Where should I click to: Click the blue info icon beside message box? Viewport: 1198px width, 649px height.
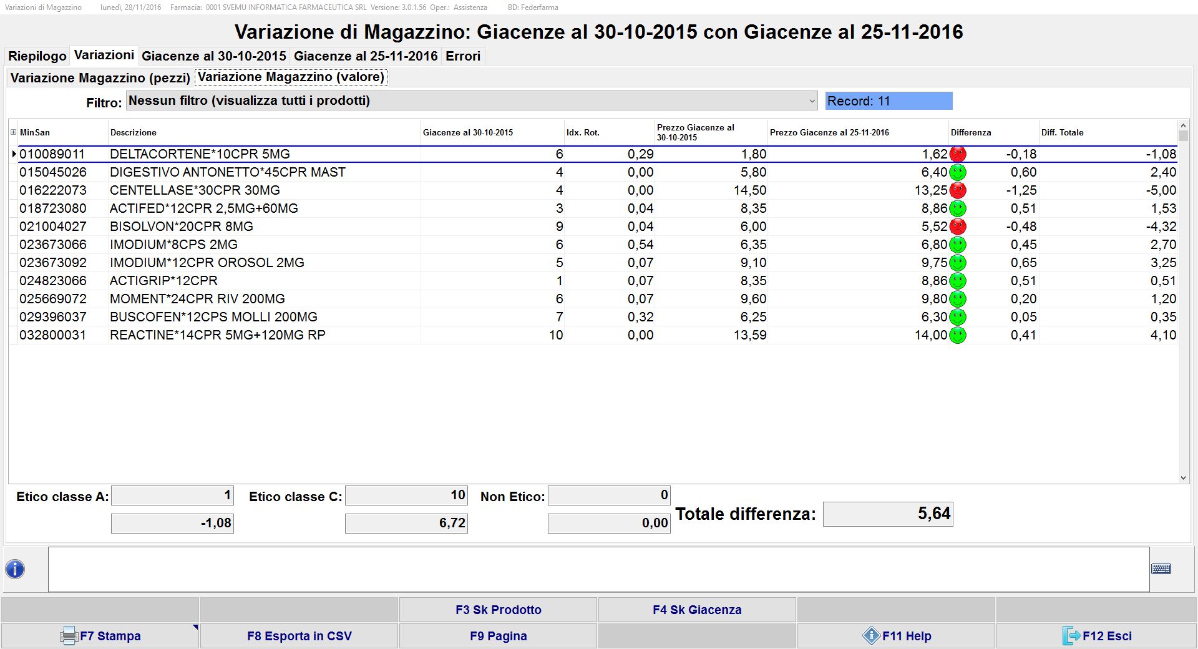[15, 569]
